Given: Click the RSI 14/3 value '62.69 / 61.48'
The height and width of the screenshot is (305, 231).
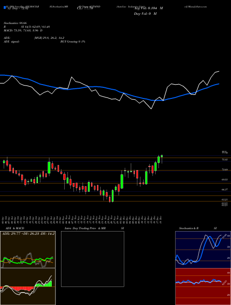Looking at the screenshot, I should click(x=41, y=27).
